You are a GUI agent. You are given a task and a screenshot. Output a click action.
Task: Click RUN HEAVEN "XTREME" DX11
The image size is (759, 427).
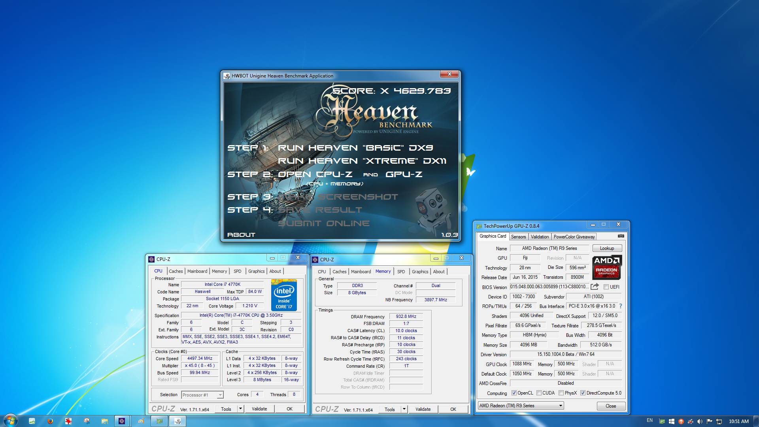click(x=362, y=161)
